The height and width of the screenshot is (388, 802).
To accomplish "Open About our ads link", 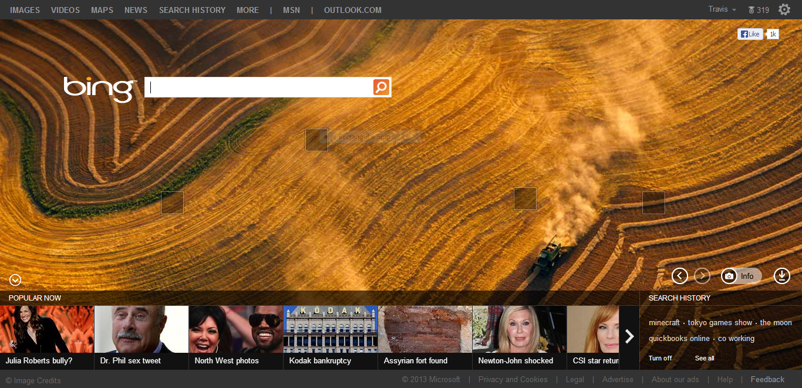I will click(x=675, y=380).
